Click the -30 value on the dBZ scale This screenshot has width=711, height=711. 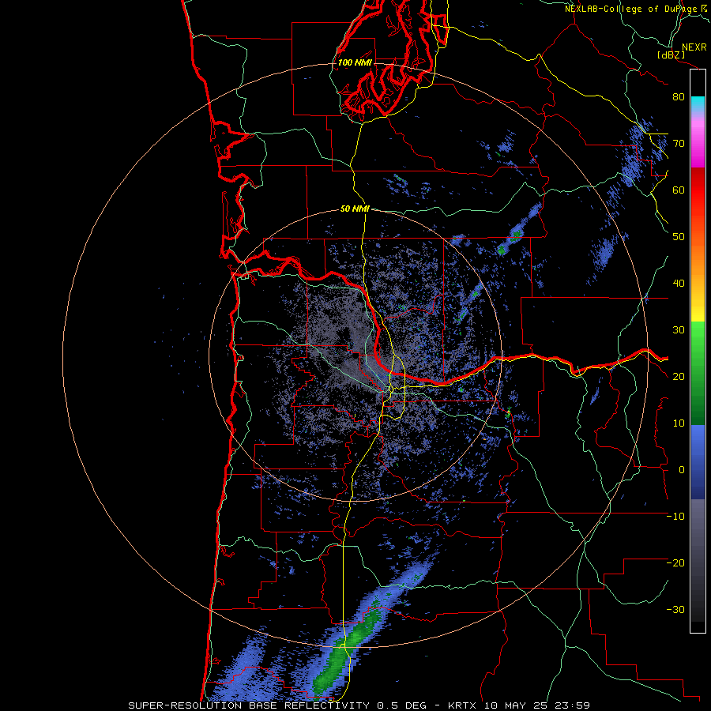click(x=675, y=610)
